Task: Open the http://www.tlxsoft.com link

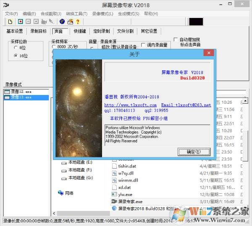Action: click(x=130, y=105)
